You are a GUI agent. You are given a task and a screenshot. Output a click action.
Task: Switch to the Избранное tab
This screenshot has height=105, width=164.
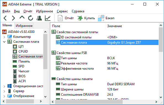(x=24, y=26)
